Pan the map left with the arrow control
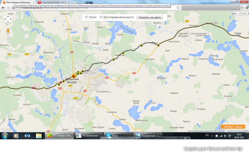 point(5,19)
